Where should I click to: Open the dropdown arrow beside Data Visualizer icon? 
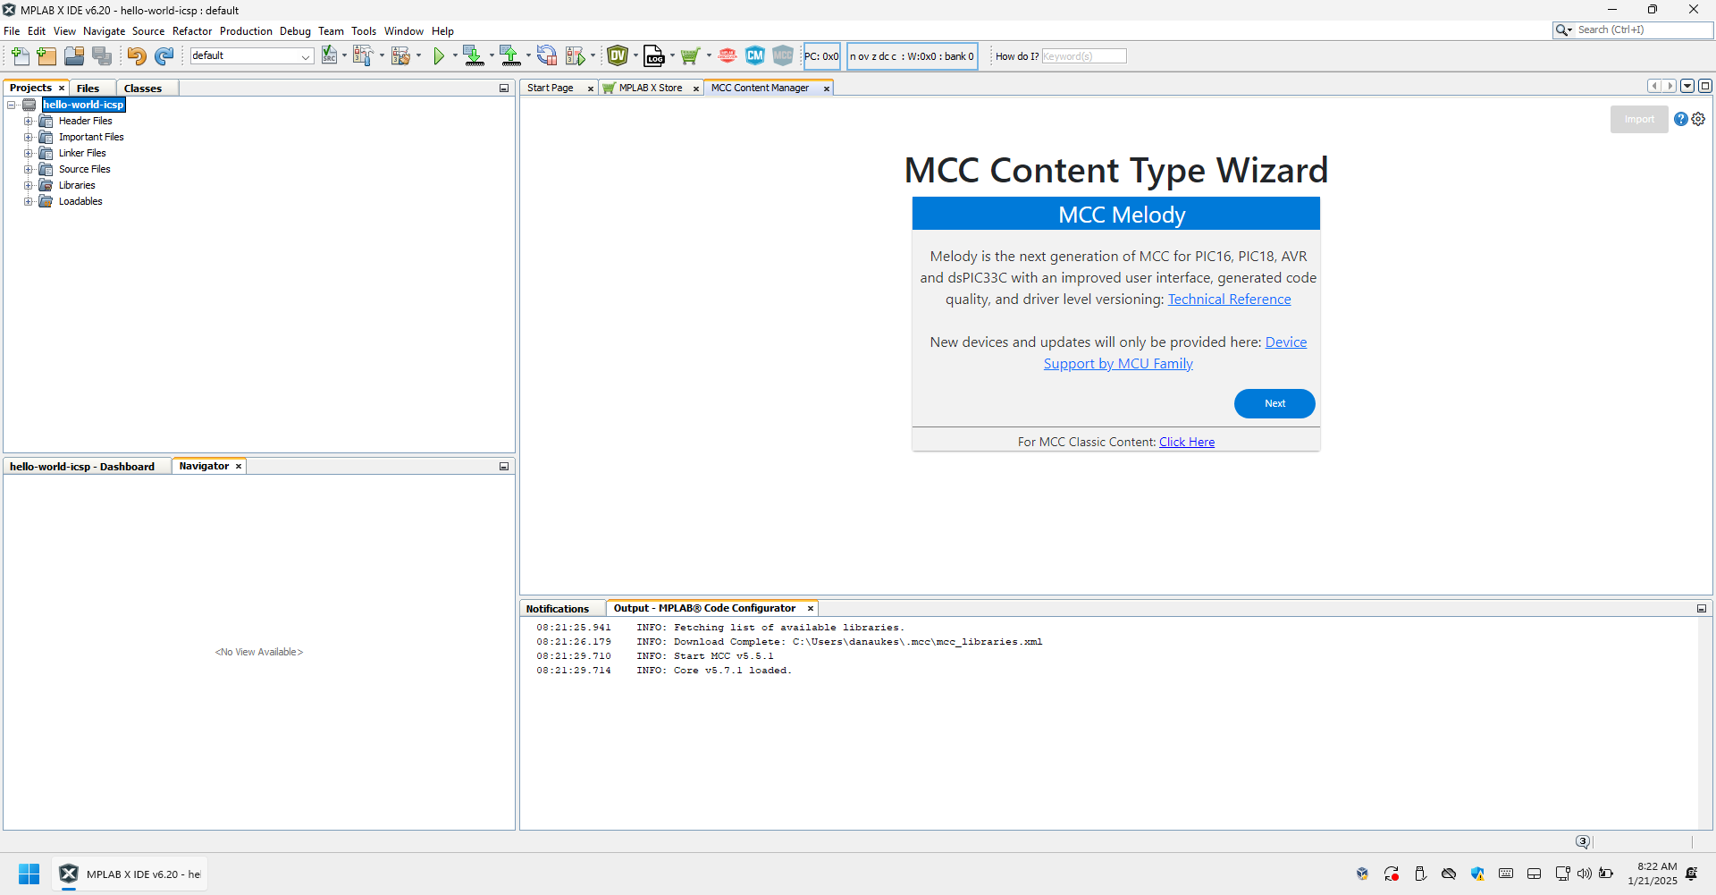coord(635,55)
